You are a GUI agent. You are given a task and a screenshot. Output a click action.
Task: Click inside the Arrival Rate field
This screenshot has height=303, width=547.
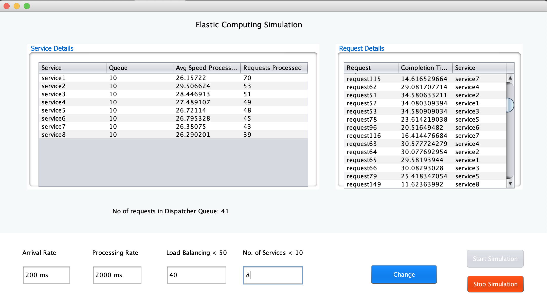46,275
